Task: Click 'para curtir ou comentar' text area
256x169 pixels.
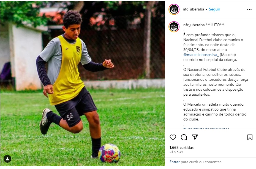Action: [201, 162]
